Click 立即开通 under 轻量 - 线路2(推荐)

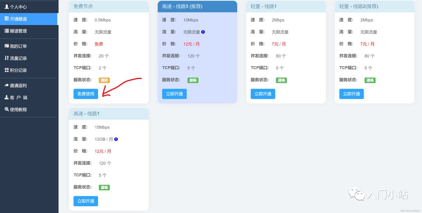pyautogui.click(x=352, y=94)
